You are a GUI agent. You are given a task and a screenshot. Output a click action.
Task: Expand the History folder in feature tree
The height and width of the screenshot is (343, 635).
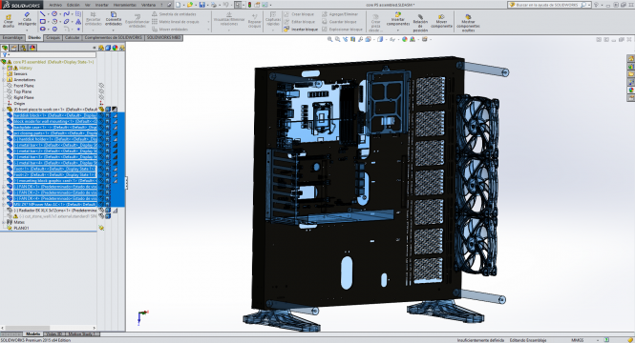coord(4,69)
